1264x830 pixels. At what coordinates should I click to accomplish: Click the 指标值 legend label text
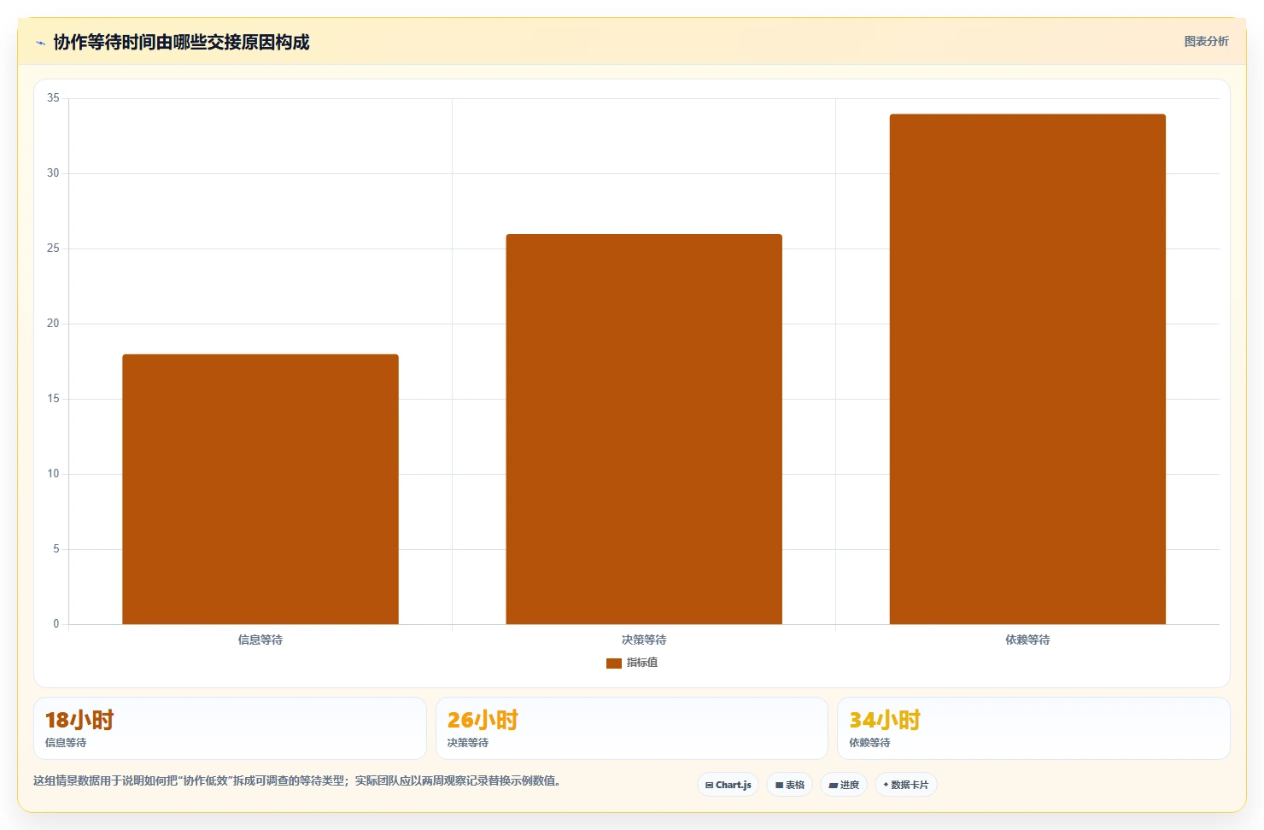pyautogui.click(x=642, y=663)
